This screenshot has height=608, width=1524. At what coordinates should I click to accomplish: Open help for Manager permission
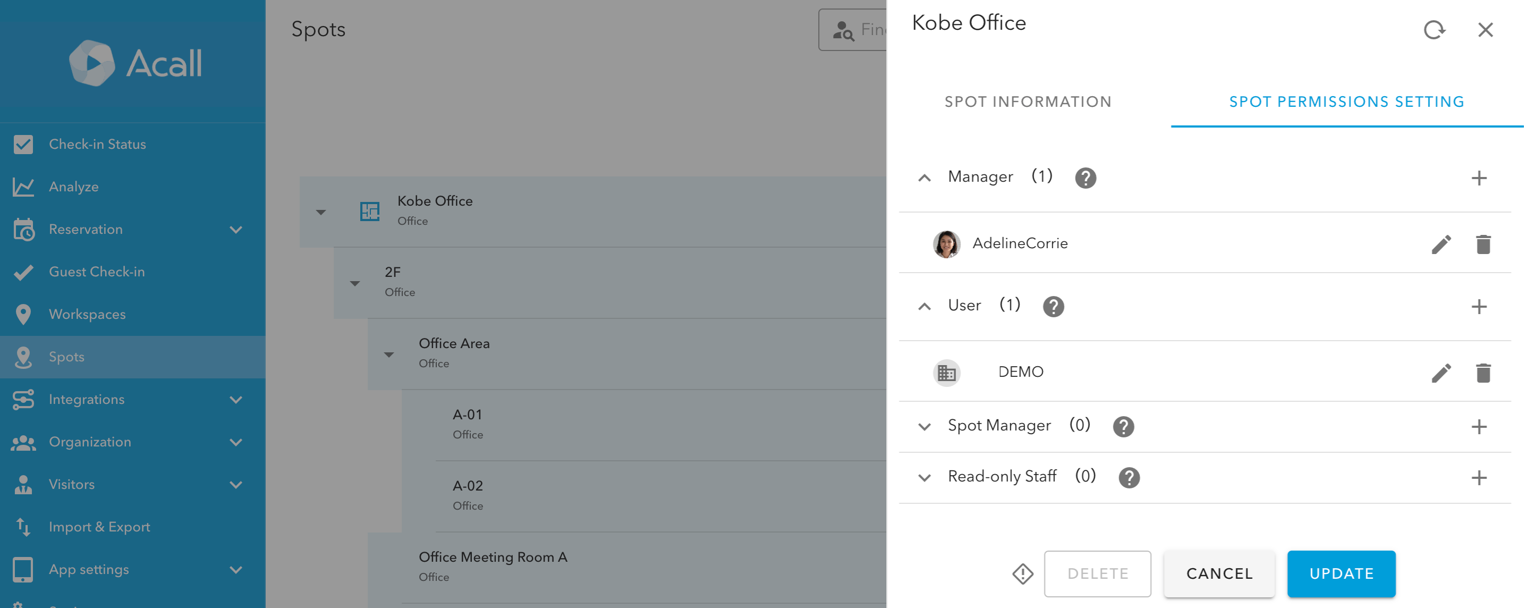tap(1085, 178)
